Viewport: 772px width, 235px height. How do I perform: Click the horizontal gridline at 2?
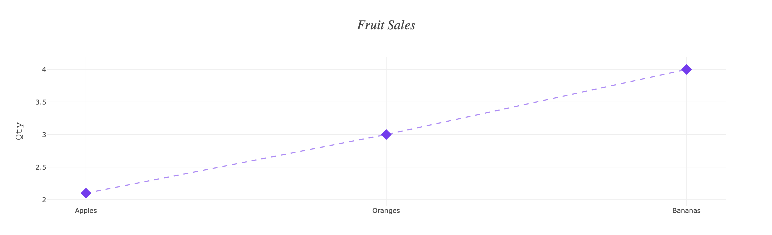[387, 200]
